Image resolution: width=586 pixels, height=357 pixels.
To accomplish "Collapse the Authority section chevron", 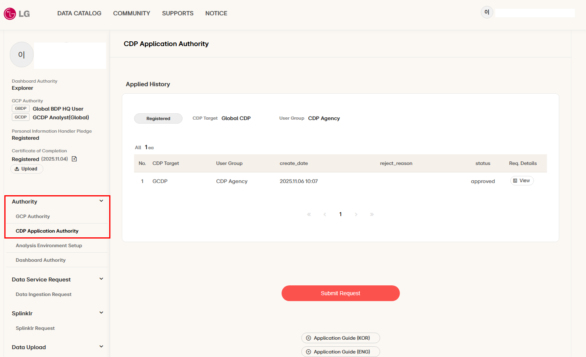I will tap(101, 201).
